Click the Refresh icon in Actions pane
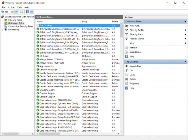Image resolution: width=188 pixels, height=140 pixels. [x=127, y=48]
